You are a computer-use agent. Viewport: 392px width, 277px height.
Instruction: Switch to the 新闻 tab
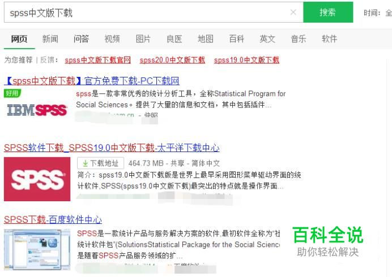50,39
